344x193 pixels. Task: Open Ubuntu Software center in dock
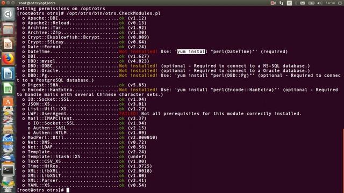8,101
